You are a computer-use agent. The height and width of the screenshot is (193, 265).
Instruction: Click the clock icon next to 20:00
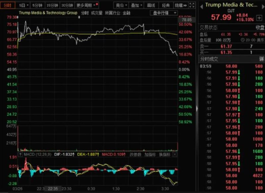pyautogui.click(x=243, y=40)
